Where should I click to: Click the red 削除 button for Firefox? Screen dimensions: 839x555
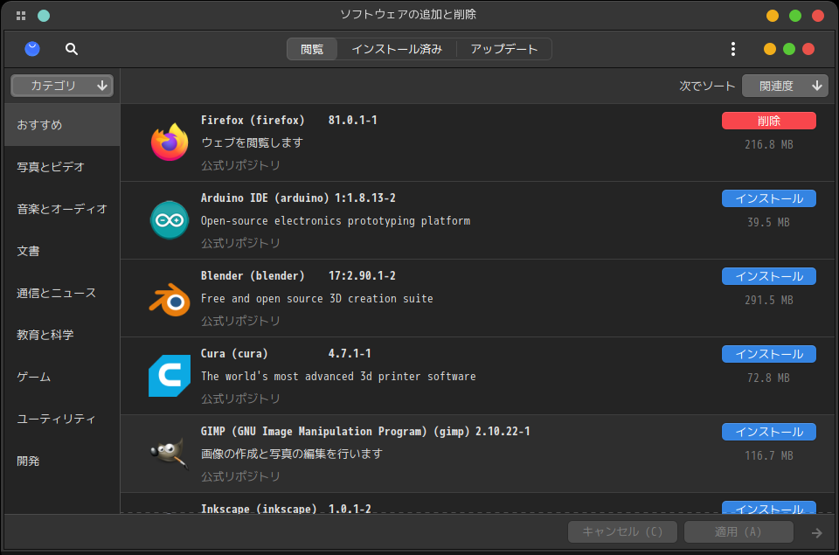[x=769, y=121]
